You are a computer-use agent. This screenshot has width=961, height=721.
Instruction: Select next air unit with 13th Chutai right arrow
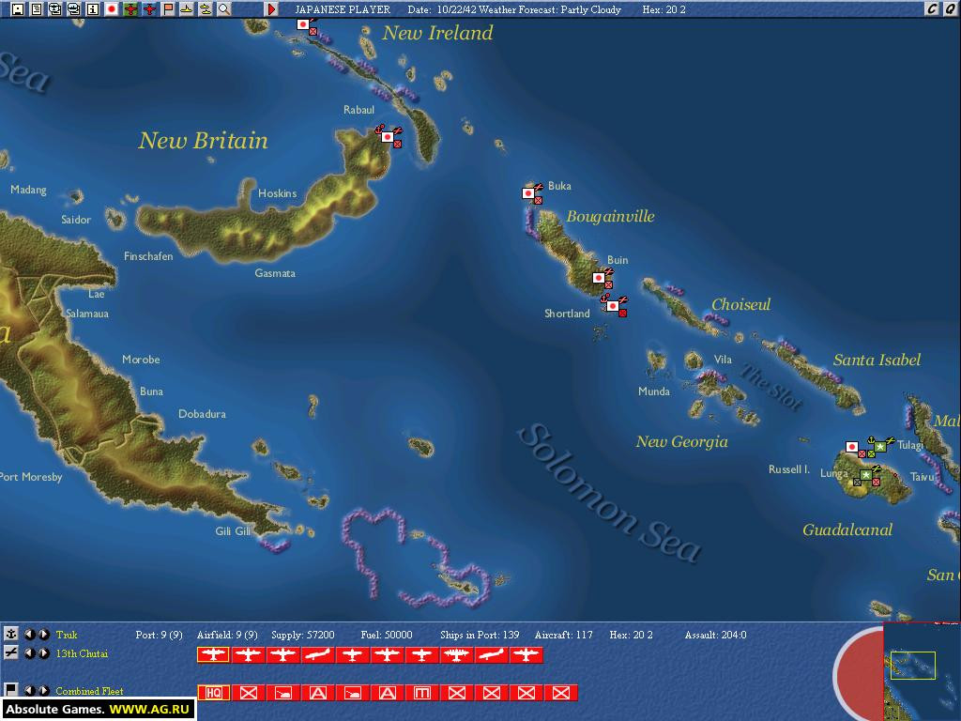click(x=44, y=653)
